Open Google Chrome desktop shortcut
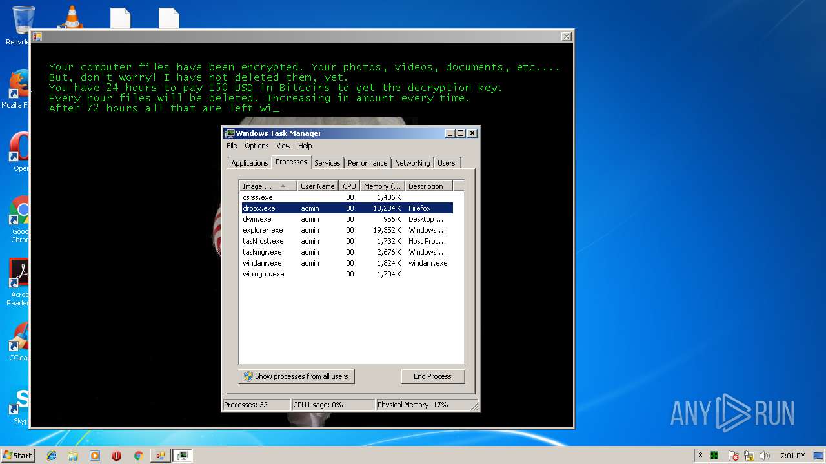 pyautogui.click(x=19, y=219)
